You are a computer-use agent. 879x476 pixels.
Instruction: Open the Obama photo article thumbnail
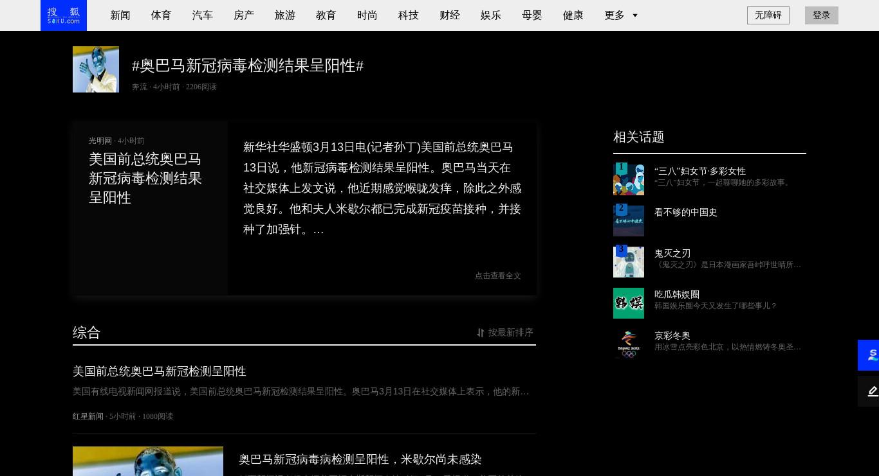coord(148,461)
